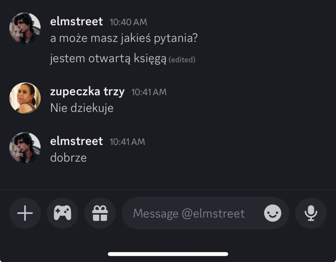Tap the "(edited)" label
This screenshot has width=336, height=262.
pos(182,60)
